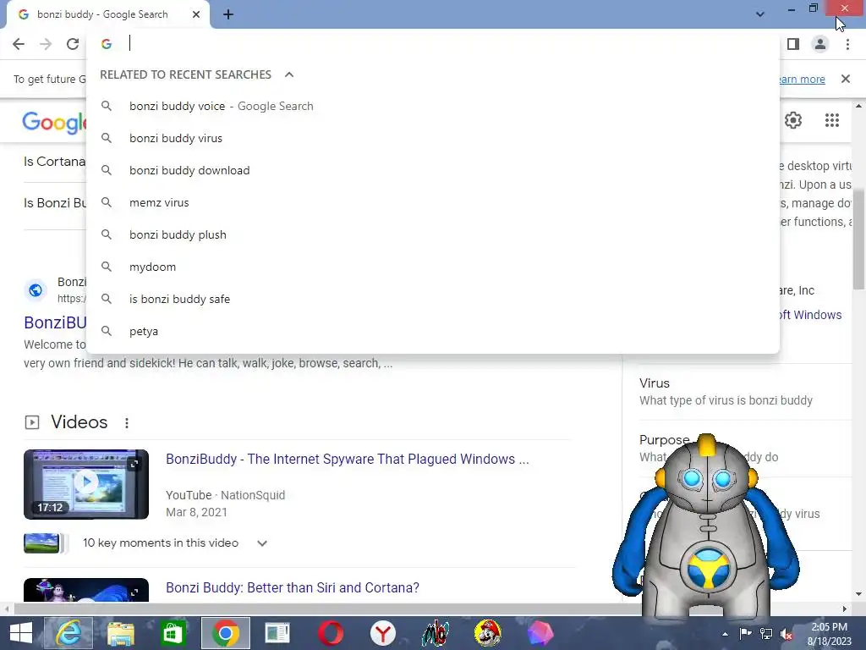Select suggestion bonzi buddy plush
This screenshot has width=866, height=650.
tap(433, 234)
